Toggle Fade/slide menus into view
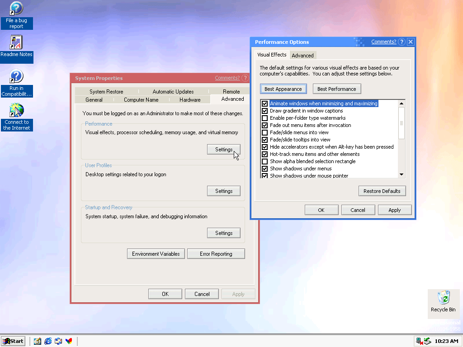The width and height of the screenshot is (463, 347). [265, 132]
